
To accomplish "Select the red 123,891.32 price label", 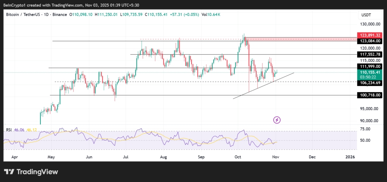I will click(x=370, y=35).
